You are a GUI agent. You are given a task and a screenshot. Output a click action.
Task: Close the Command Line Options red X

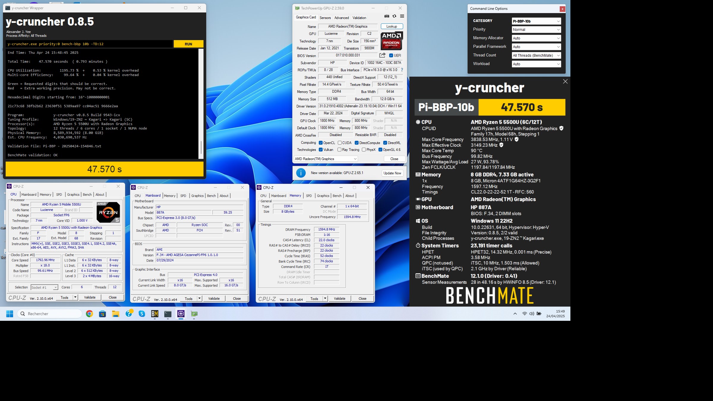(x=562, y=9)
